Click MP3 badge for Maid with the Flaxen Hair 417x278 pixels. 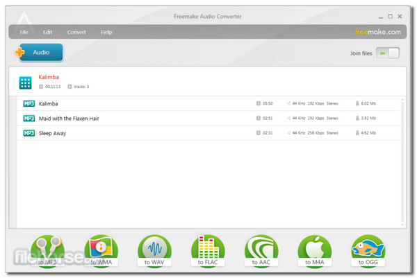pyautogui.click(x=29, y=119)
